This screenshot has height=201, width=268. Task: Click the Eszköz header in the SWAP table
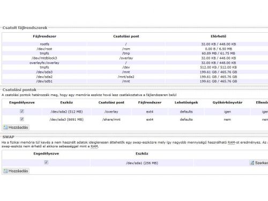point(142,153)
